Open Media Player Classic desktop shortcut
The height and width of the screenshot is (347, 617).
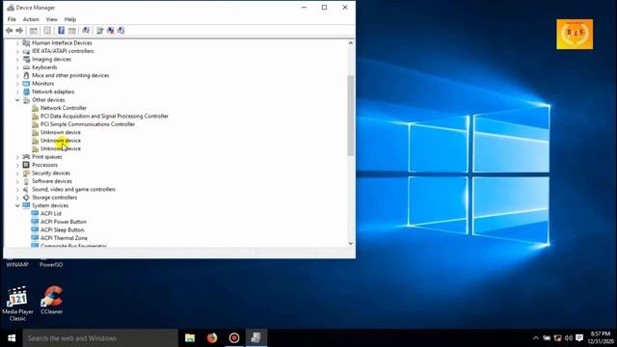point(17,304)
